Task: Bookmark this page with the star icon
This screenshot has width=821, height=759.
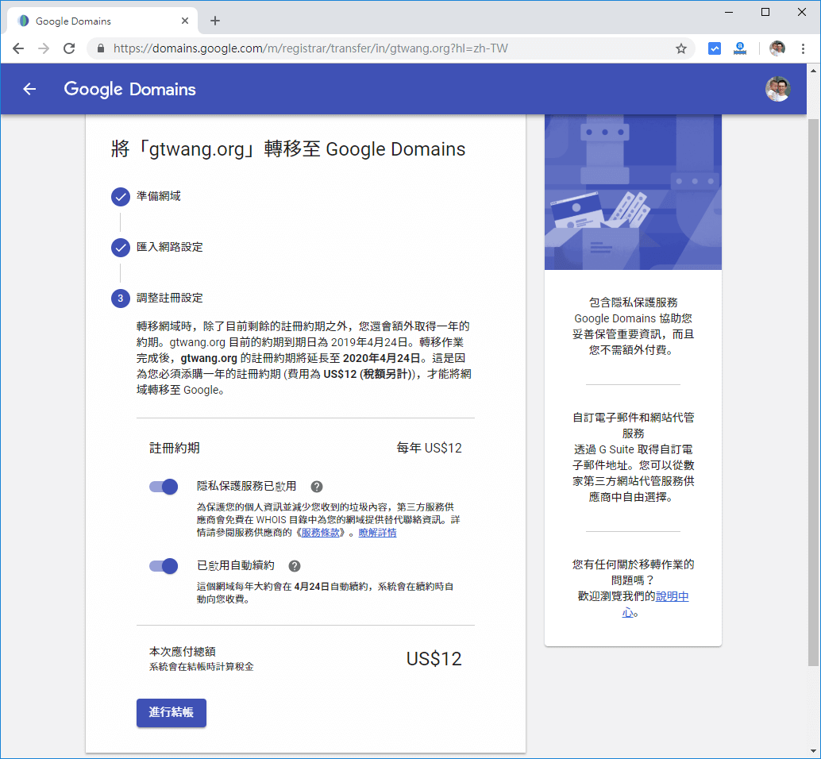Action: coord(680,48)
